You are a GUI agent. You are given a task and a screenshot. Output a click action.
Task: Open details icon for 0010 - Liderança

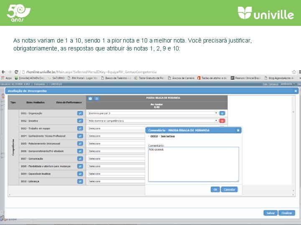pyautogui.click(x=80, y=181)
